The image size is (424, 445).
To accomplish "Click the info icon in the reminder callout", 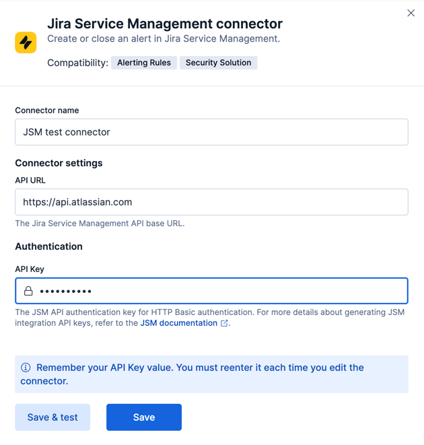I will pos(26,368).
